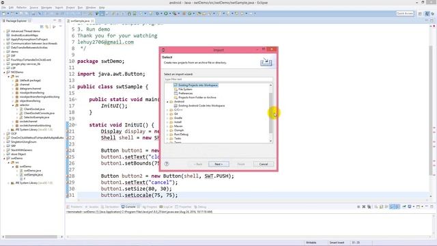Viewport: 437px width, 246px height.
Task: Click the External Tools run icon
Action: [x=175, y=14]
